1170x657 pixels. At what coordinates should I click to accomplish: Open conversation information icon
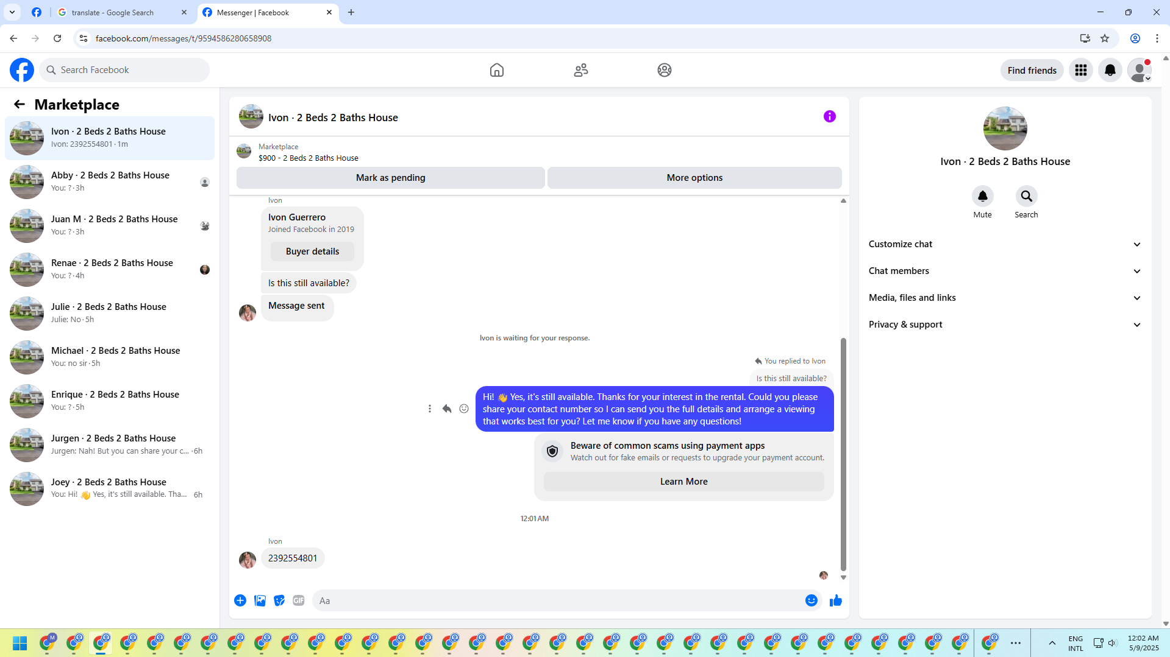tap(830, 116)
